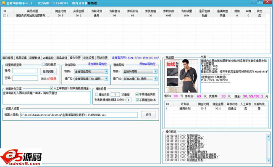Click the operation log scroll up arrow

point(268,136)
